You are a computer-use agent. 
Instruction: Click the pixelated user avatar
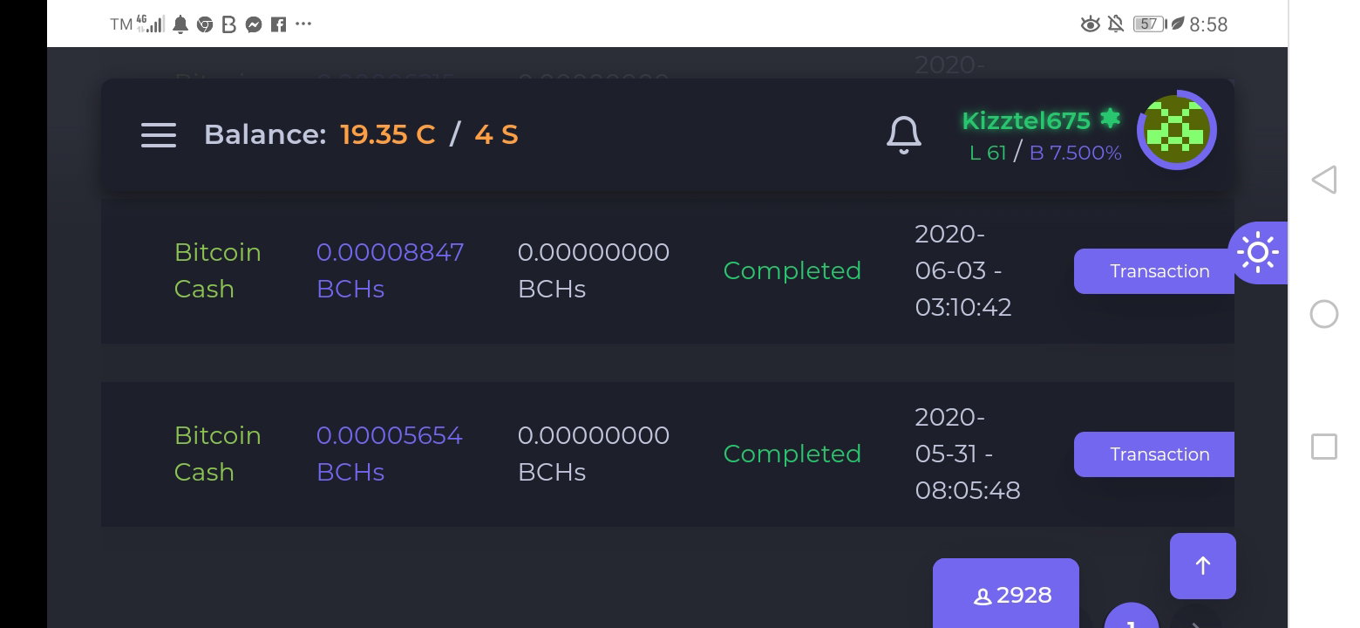point(1177,130)
